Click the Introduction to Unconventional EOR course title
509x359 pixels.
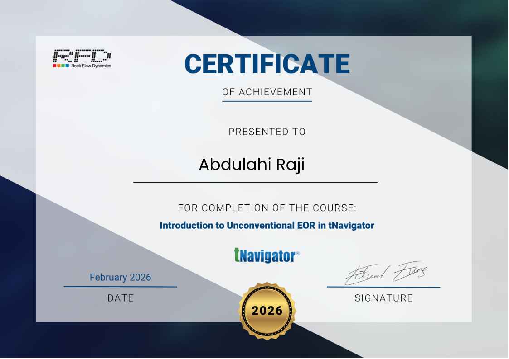coord(267,225)
